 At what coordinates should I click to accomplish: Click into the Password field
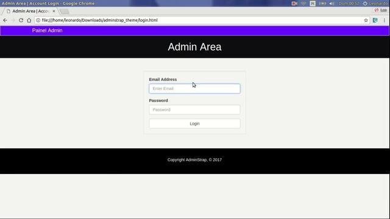pyautogui.click(x=194, y=109)
